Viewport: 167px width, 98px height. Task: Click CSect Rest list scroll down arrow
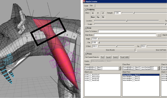click(158, 69)
